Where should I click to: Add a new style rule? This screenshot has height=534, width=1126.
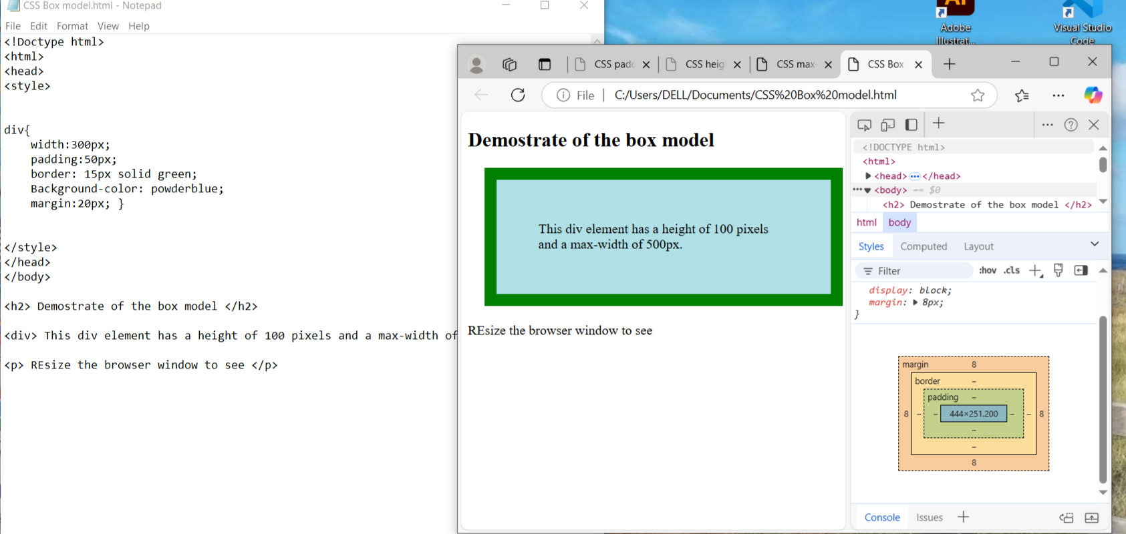[x=1036, y=270]
